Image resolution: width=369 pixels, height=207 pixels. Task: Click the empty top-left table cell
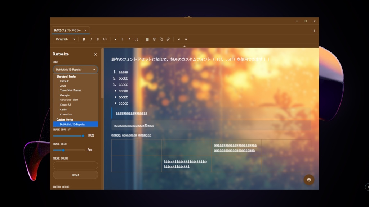(x=137, y=148)
